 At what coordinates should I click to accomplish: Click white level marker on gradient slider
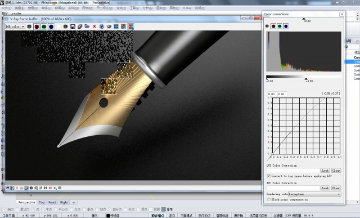(x=306, y=79)
